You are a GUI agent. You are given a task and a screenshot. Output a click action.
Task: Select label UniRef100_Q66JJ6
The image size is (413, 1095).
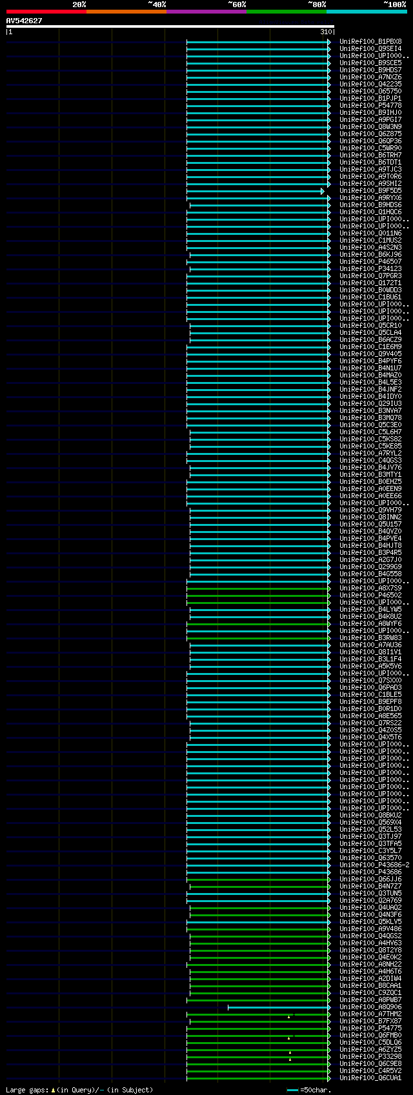coord(370,879)
